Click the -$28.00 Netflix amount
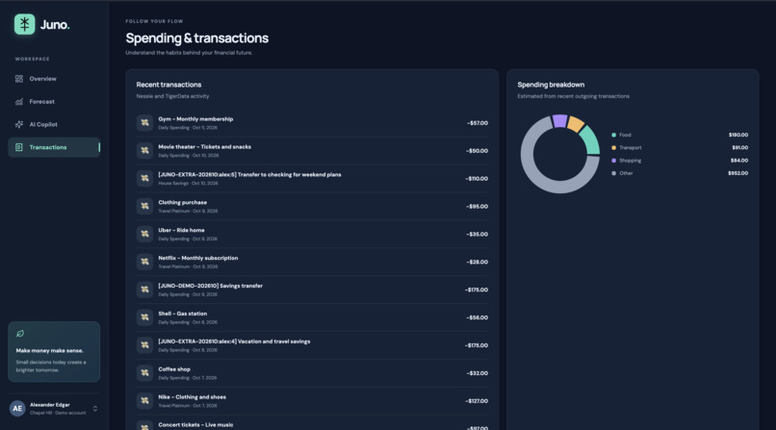The width and height of the screenshot is (776, 430). pyautogui.click(x=478, y=262)
